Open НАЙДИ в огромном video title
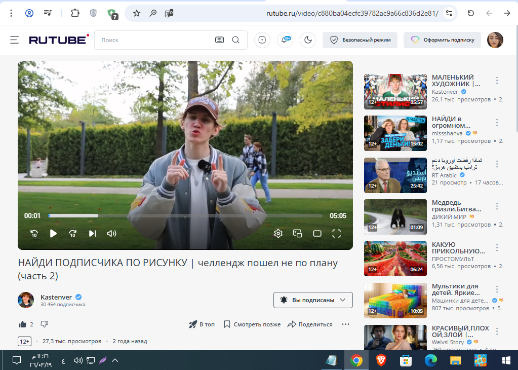 451,122
